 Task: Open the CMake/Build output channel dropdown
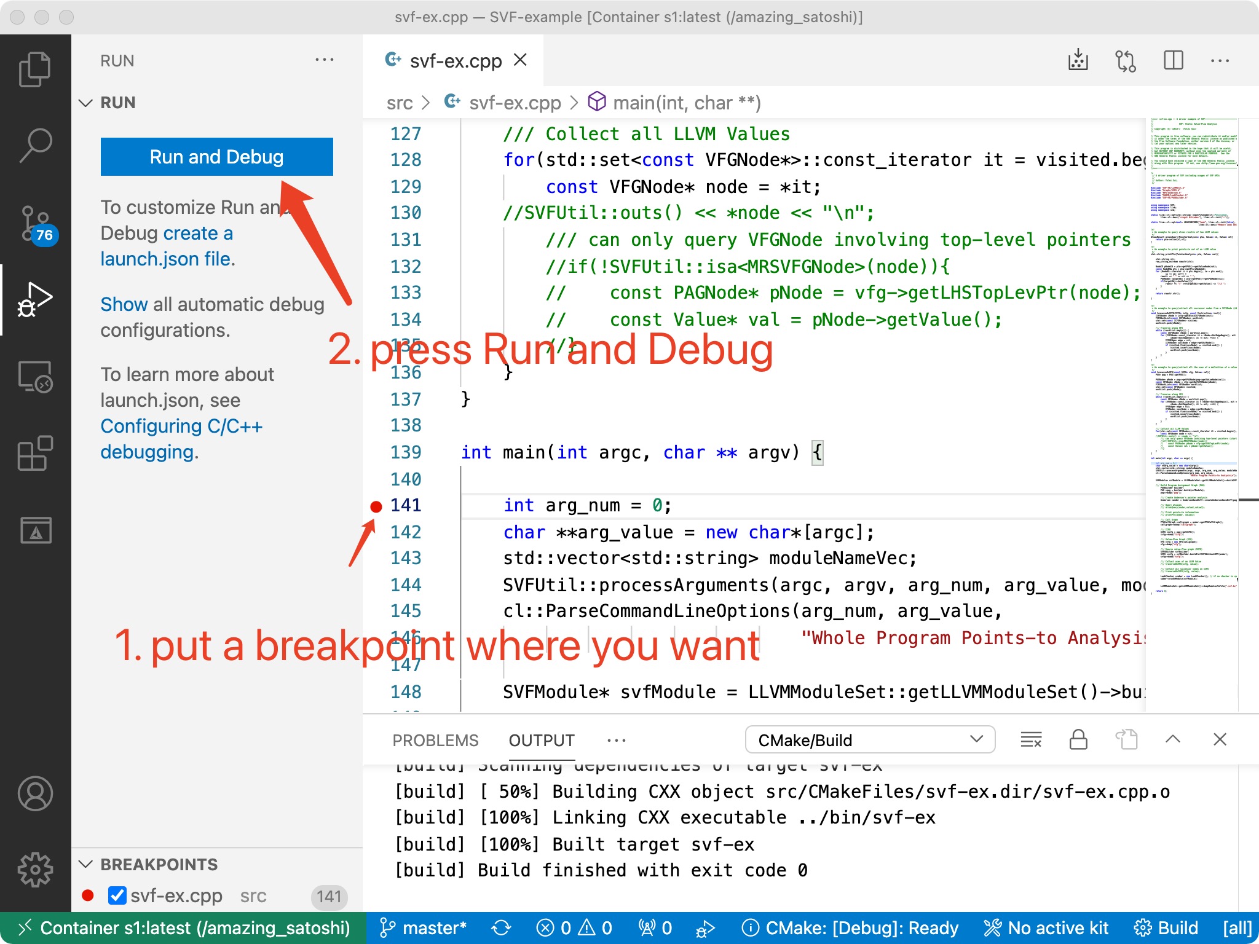pos(870,739)
